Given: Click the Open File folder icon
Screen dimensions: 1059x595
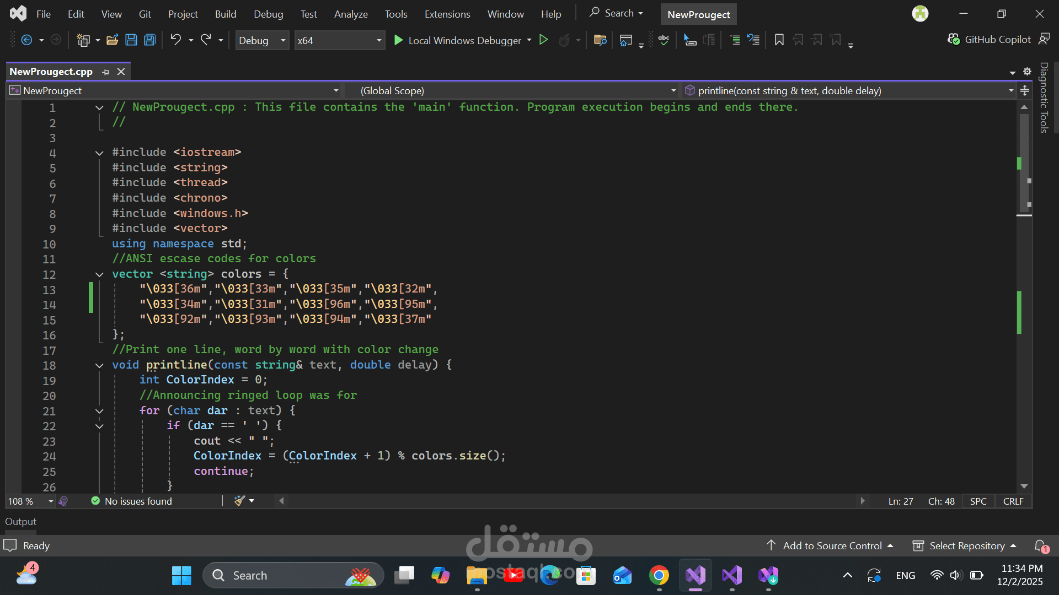Looking at the screenshot, I should 113,40.
